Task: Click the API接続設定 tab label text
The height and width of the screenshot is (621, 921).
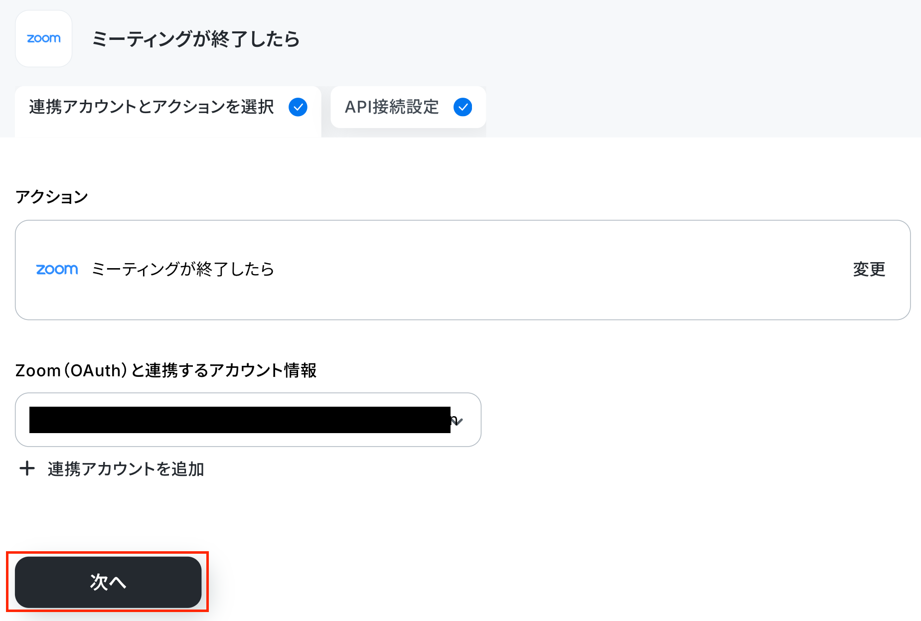Action: 392,107
